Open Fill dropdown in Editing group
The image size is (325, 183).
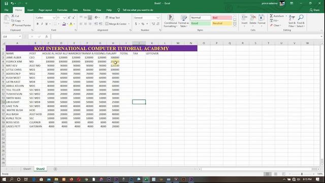(x=274, y=20)
